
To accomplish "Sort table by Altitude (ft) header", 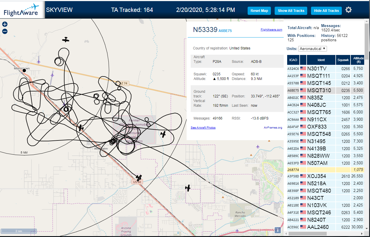I will click(x=357, y=60).
